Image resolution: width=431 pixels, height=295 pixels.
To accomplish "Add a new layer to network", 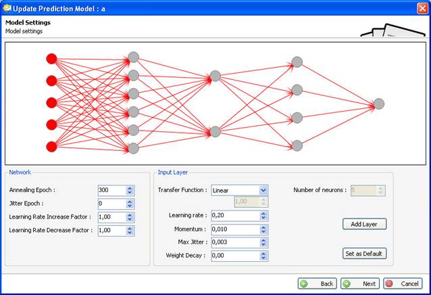I will [x=364, y=224].
